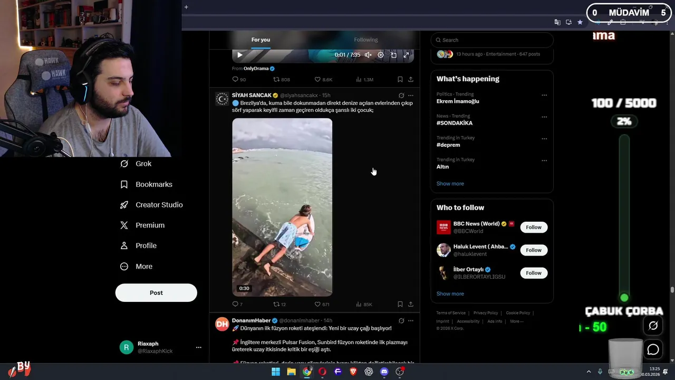Click the Post button
The height and width of the screenshot is (380, 675).
click(156, 293)
